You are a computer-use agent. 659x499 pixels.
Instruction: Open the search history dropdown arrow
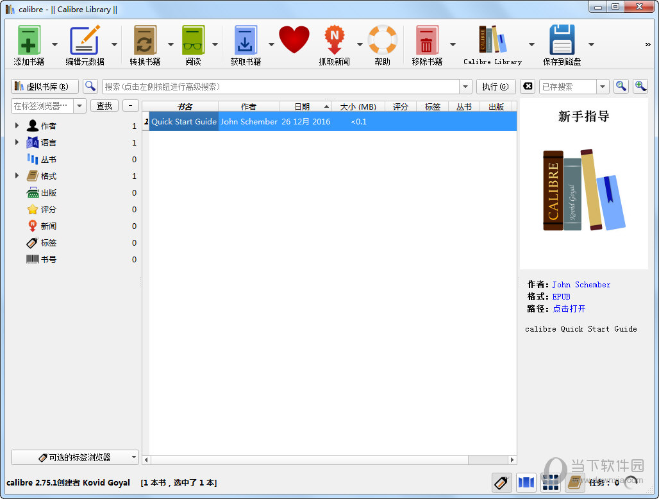(465, 87)
